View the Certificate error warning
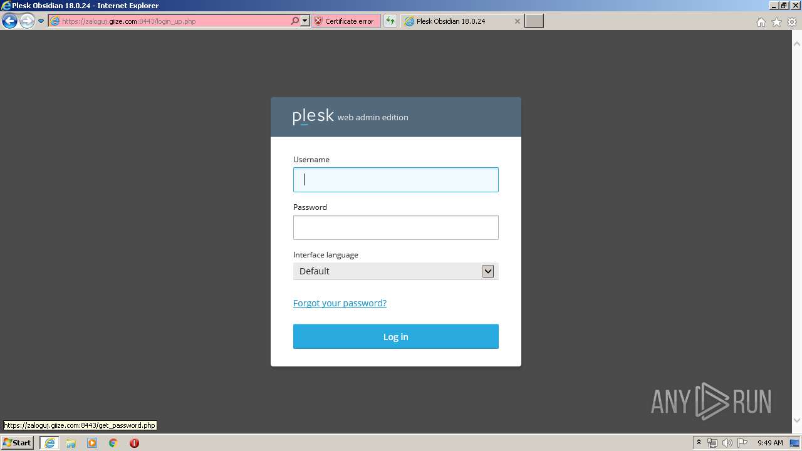802x451 pixels. pyautogui.click(x=346, y=21)
